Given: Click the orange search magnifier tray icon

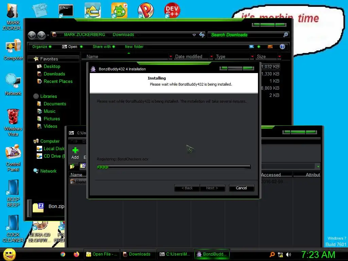Looking at the screenshot, I should click(272, 255).
